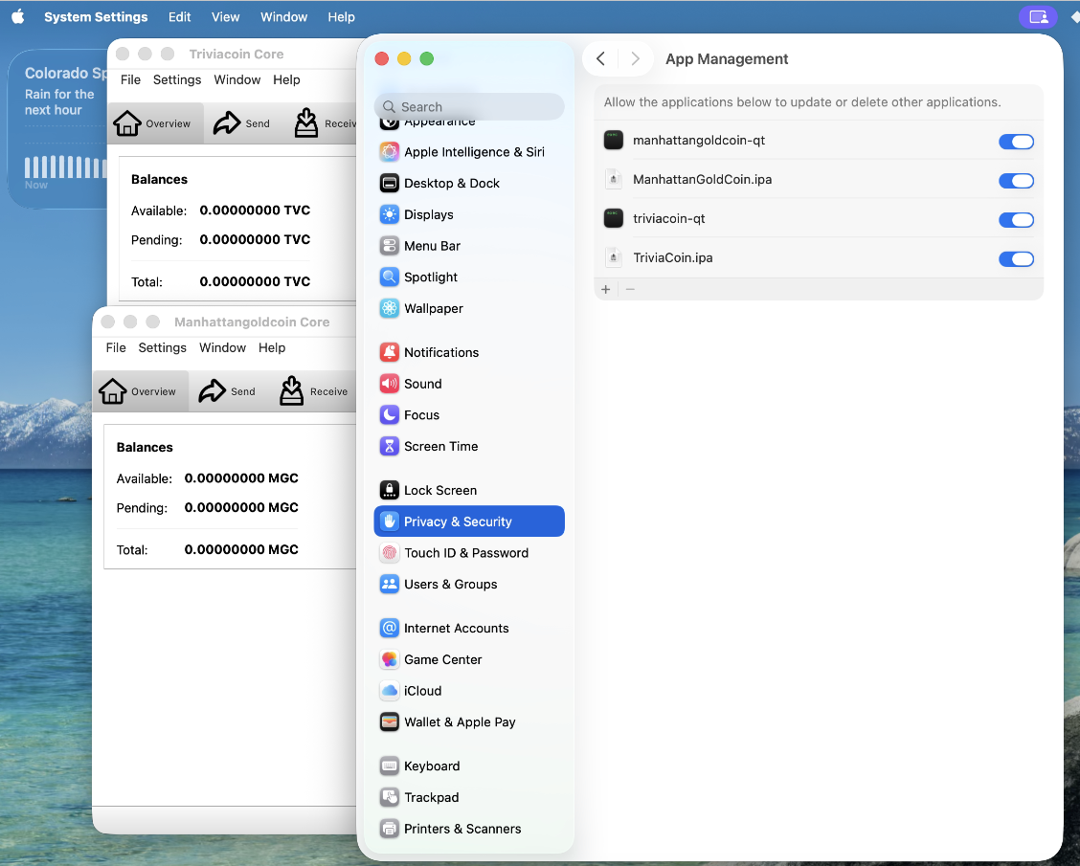Click the System Settings search field
1080x866 pixels.
pyautogui.click(x=469, y=107)
